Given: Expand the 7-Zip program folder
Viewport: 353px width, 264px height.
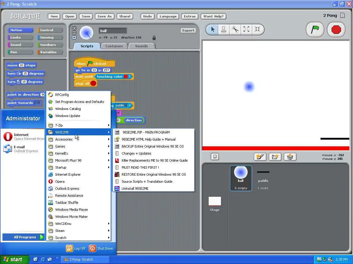Looking at the screenshot, I should coord(78,125).
